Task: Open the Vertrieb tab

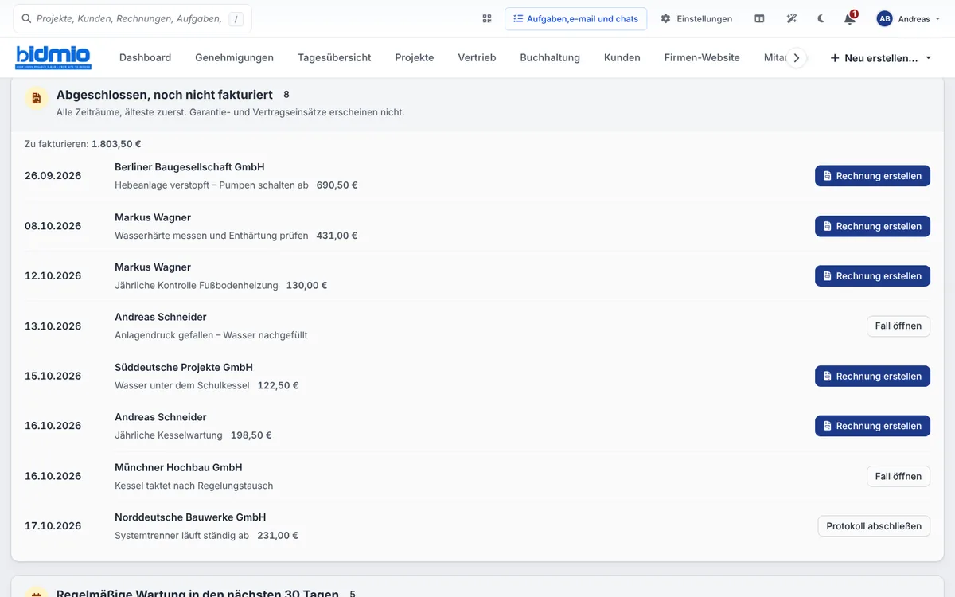Action: (x=477, y=57)
